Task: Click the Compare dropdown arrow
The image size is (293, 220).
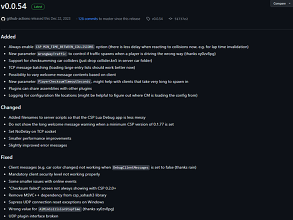Action: [289, 3]
